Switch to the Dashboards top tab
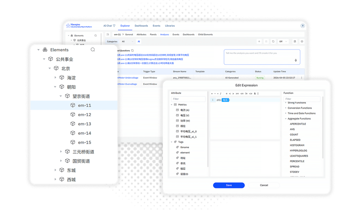 point(141,26)
